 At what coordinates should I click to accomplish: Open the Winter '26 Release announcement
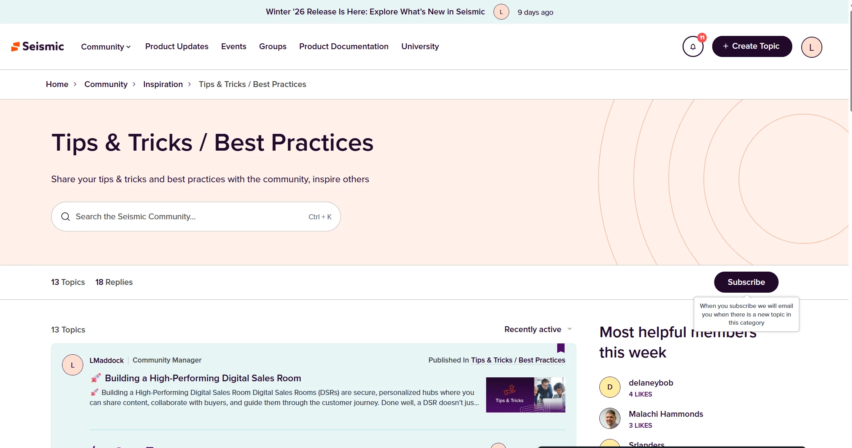[375, 12]
